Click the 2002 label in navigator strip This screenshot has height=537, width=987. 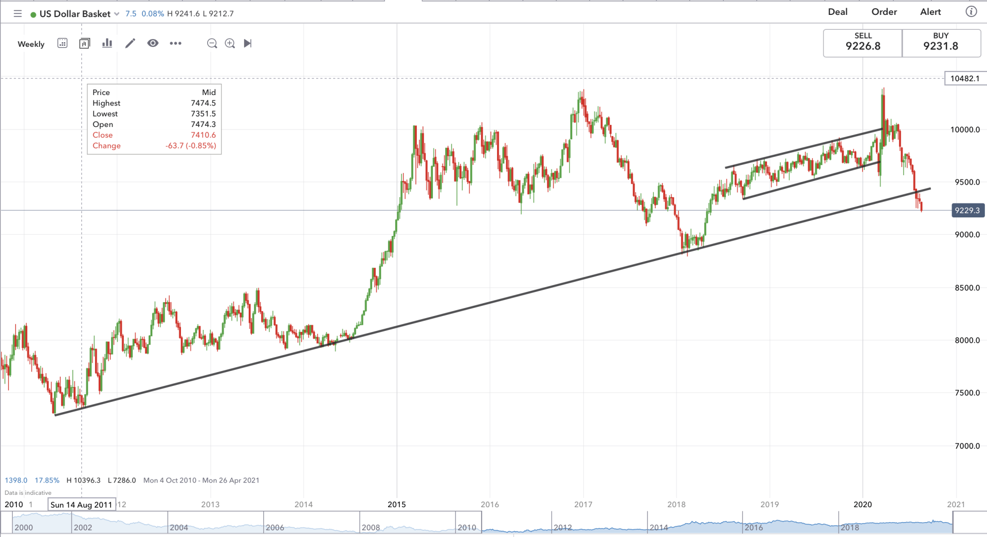(83, 528)
